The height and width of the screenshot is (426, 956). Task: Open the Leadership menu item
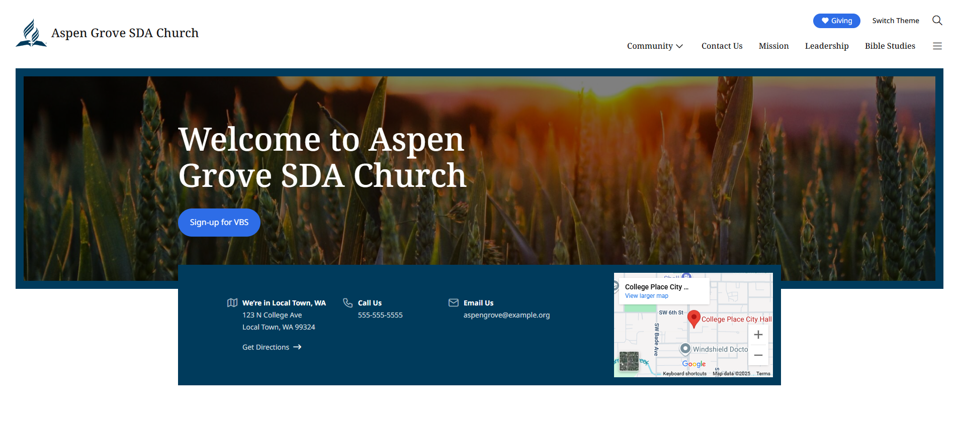(827, 46)
